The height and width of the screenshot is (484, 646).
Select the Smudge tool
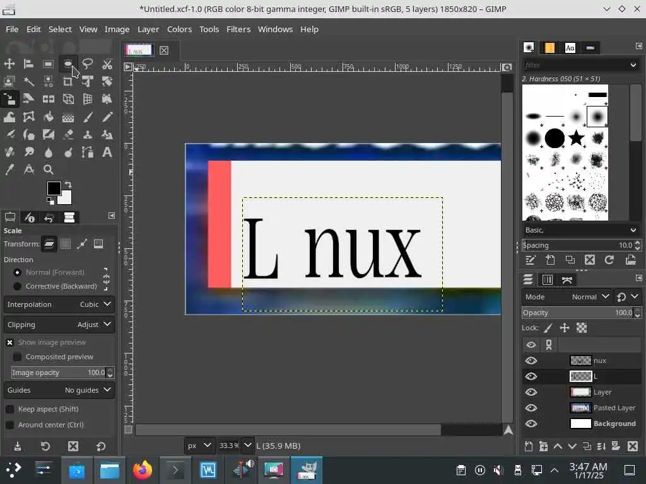pos(28,153)
